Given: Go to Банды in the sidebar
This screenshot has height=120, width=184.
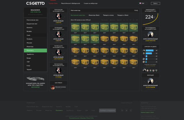Looking at the screenshot, I should click(x=35, y=58).
